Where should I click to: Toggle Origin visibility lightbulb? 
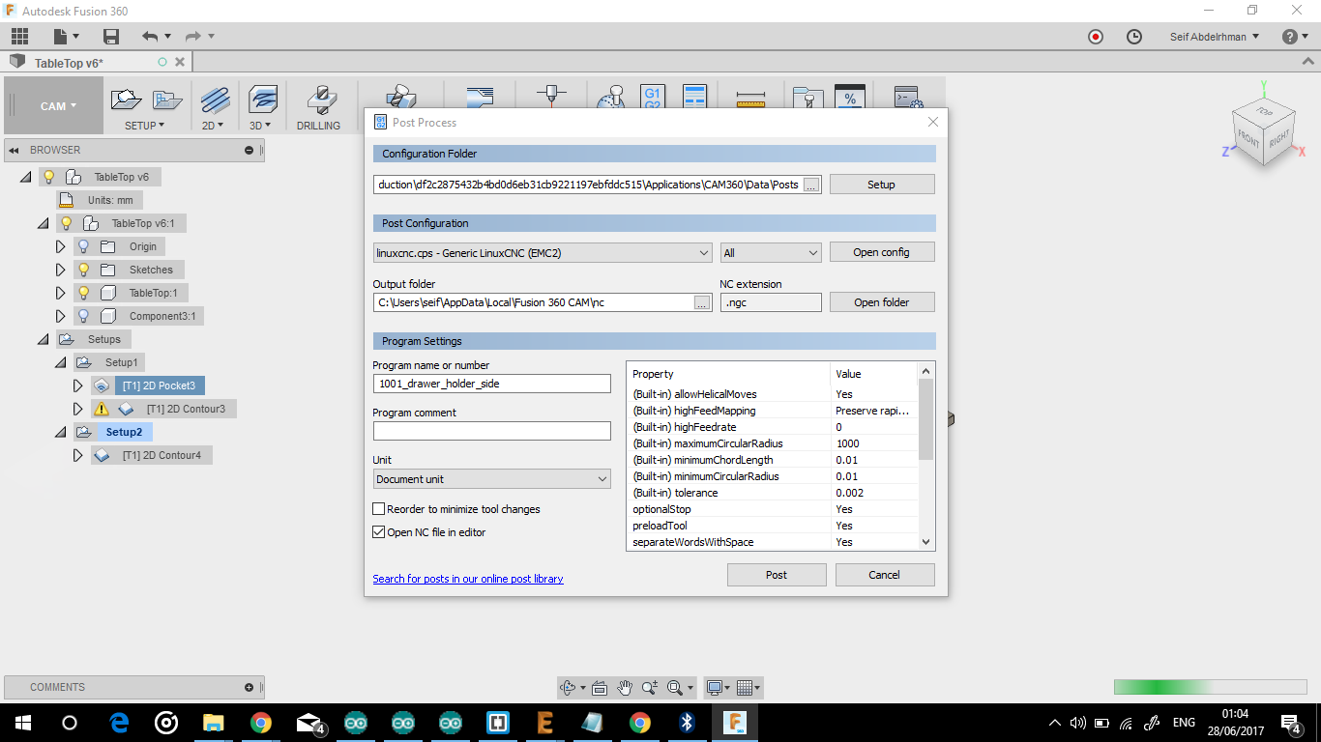[x=84, y=246]
